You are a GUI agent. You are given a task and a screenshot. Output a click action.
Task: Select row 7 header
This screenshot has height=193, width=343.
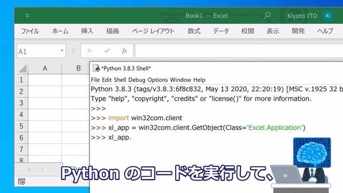pyautogui.click(x=21, y=149)
